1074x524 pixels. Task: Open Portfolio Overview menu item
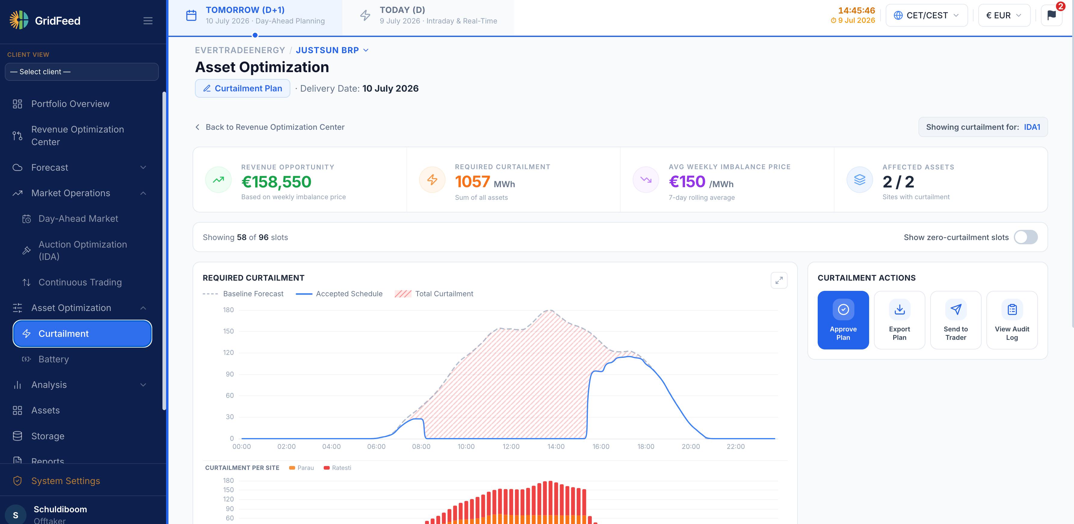pyautogui.click(x=82, y=104)
